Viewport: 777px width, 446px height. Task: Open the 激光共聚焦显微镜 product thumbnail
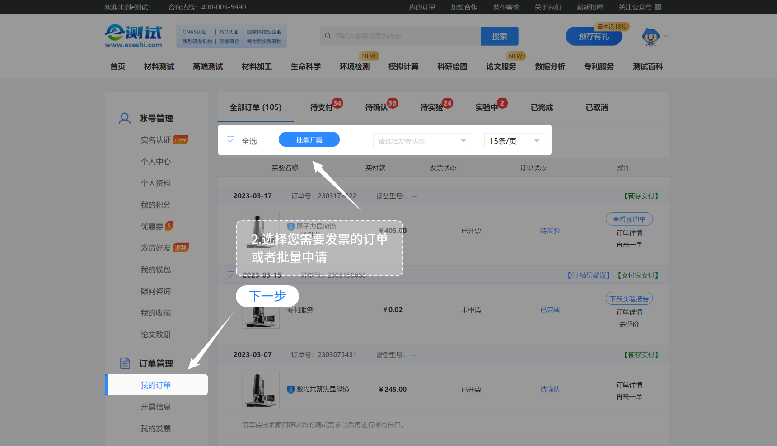pyautogui.click(x=261, y=389)
